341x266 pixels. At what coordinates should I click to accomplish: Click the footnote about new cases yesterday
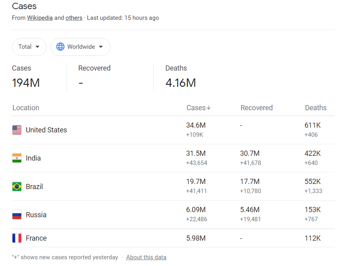65,257
